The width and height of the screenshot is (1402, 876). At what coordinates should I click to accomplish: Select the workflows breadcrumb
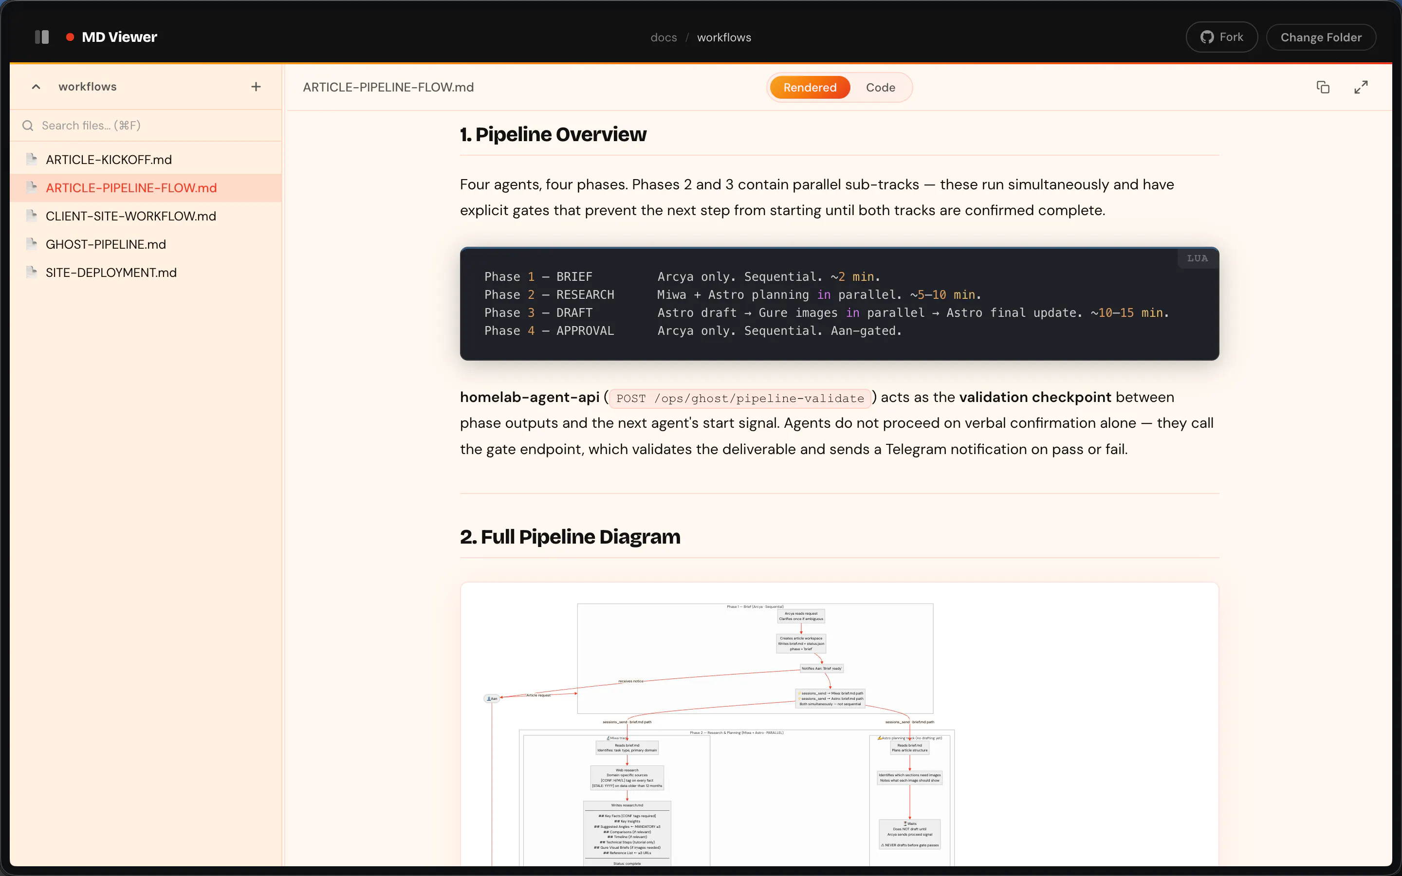click(x=723, y=37)
